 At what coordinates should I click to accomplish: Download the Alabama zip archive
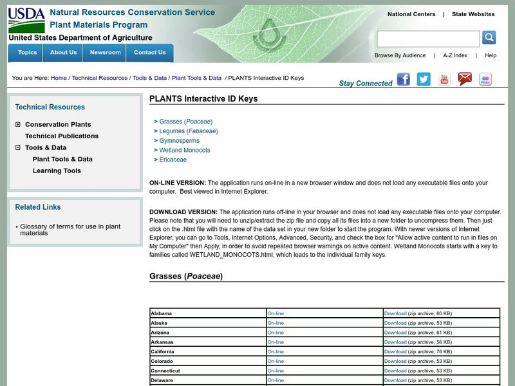click(x=395, y=313)
